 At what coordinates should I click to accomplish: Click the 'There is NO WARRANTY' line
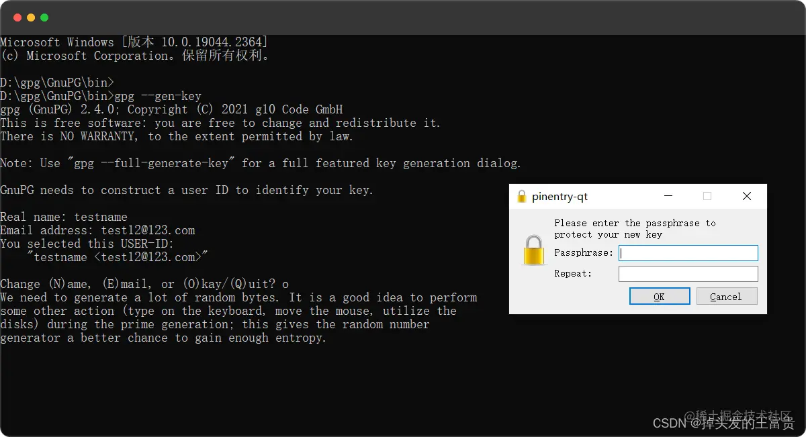click(177, 136)
